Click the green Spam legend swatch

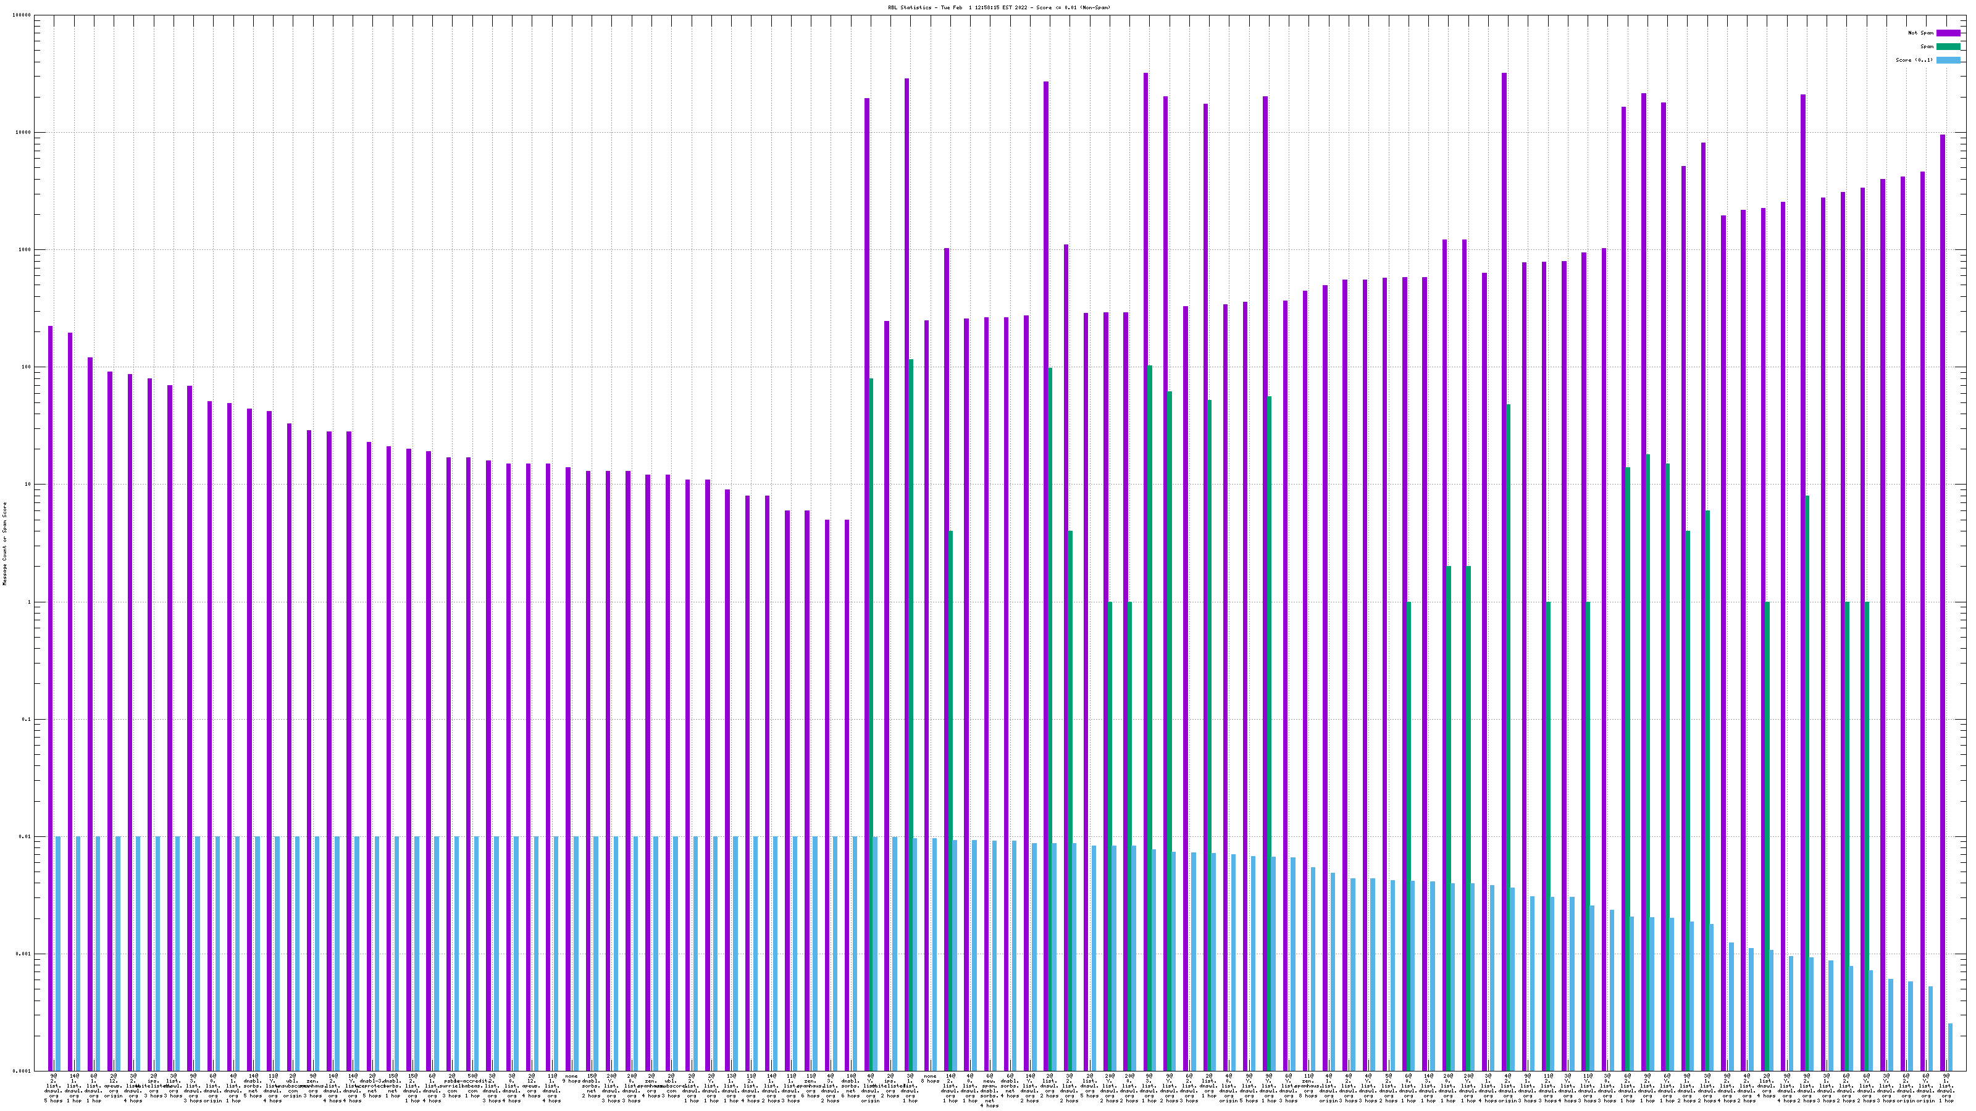pos(1948,47)
